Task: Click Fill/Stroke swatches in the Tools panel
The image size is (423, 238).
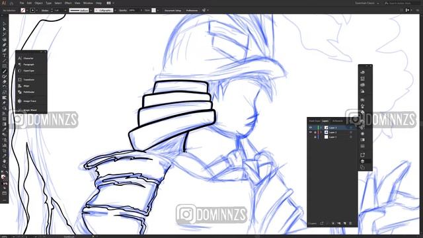Action: (4, 178)
